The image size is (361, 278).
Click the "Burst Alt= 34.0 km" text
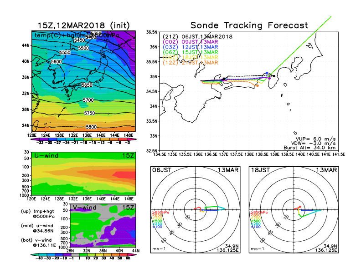(309, 148)
